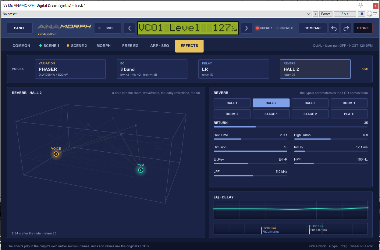Click the host UI button
This screenshot has height=250, width=380.
[361, 14]
